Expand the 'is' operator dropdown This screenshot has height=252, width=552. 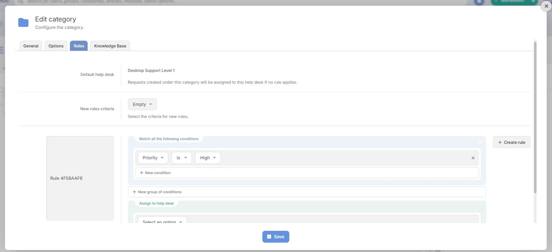point(181,158)
